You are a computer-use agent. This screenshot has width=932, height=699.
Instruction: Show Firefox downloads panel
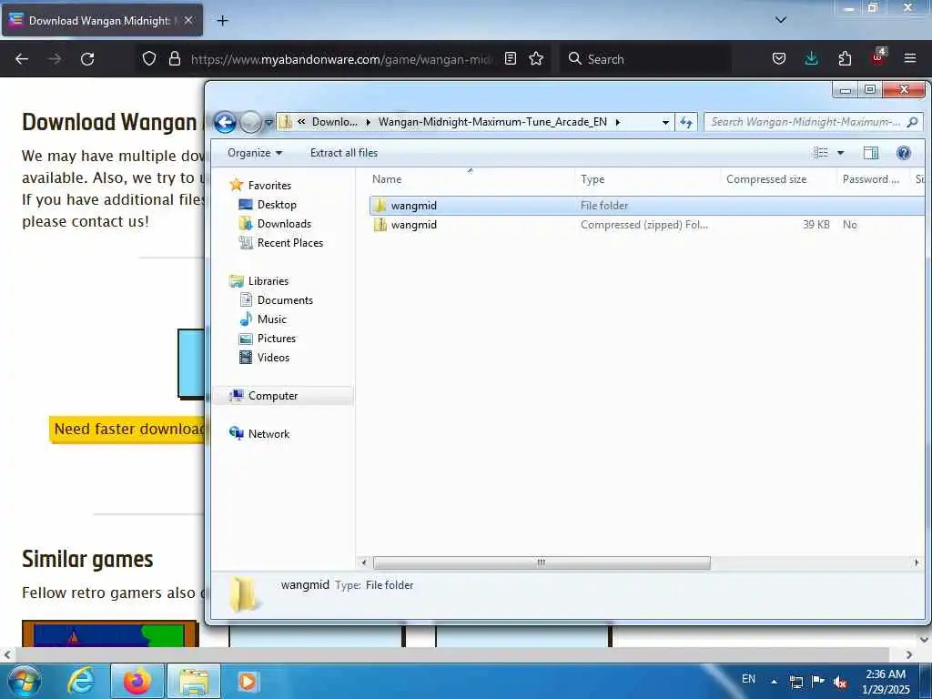point(811,58)
